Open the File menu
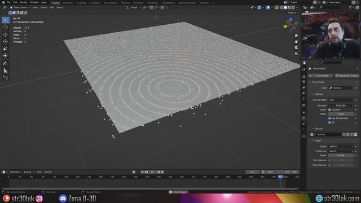The width and height of the screenshot is (361, 203). pyautogui.click(x=8, y=2)
